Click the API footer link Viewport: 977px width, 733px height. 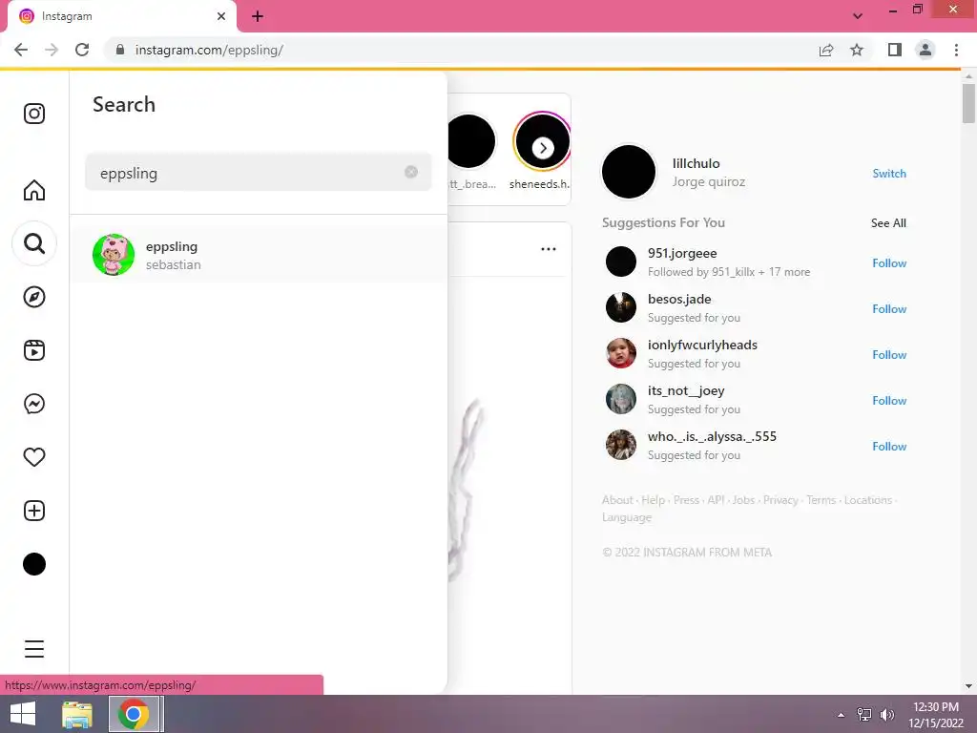(x=716, y=500)
